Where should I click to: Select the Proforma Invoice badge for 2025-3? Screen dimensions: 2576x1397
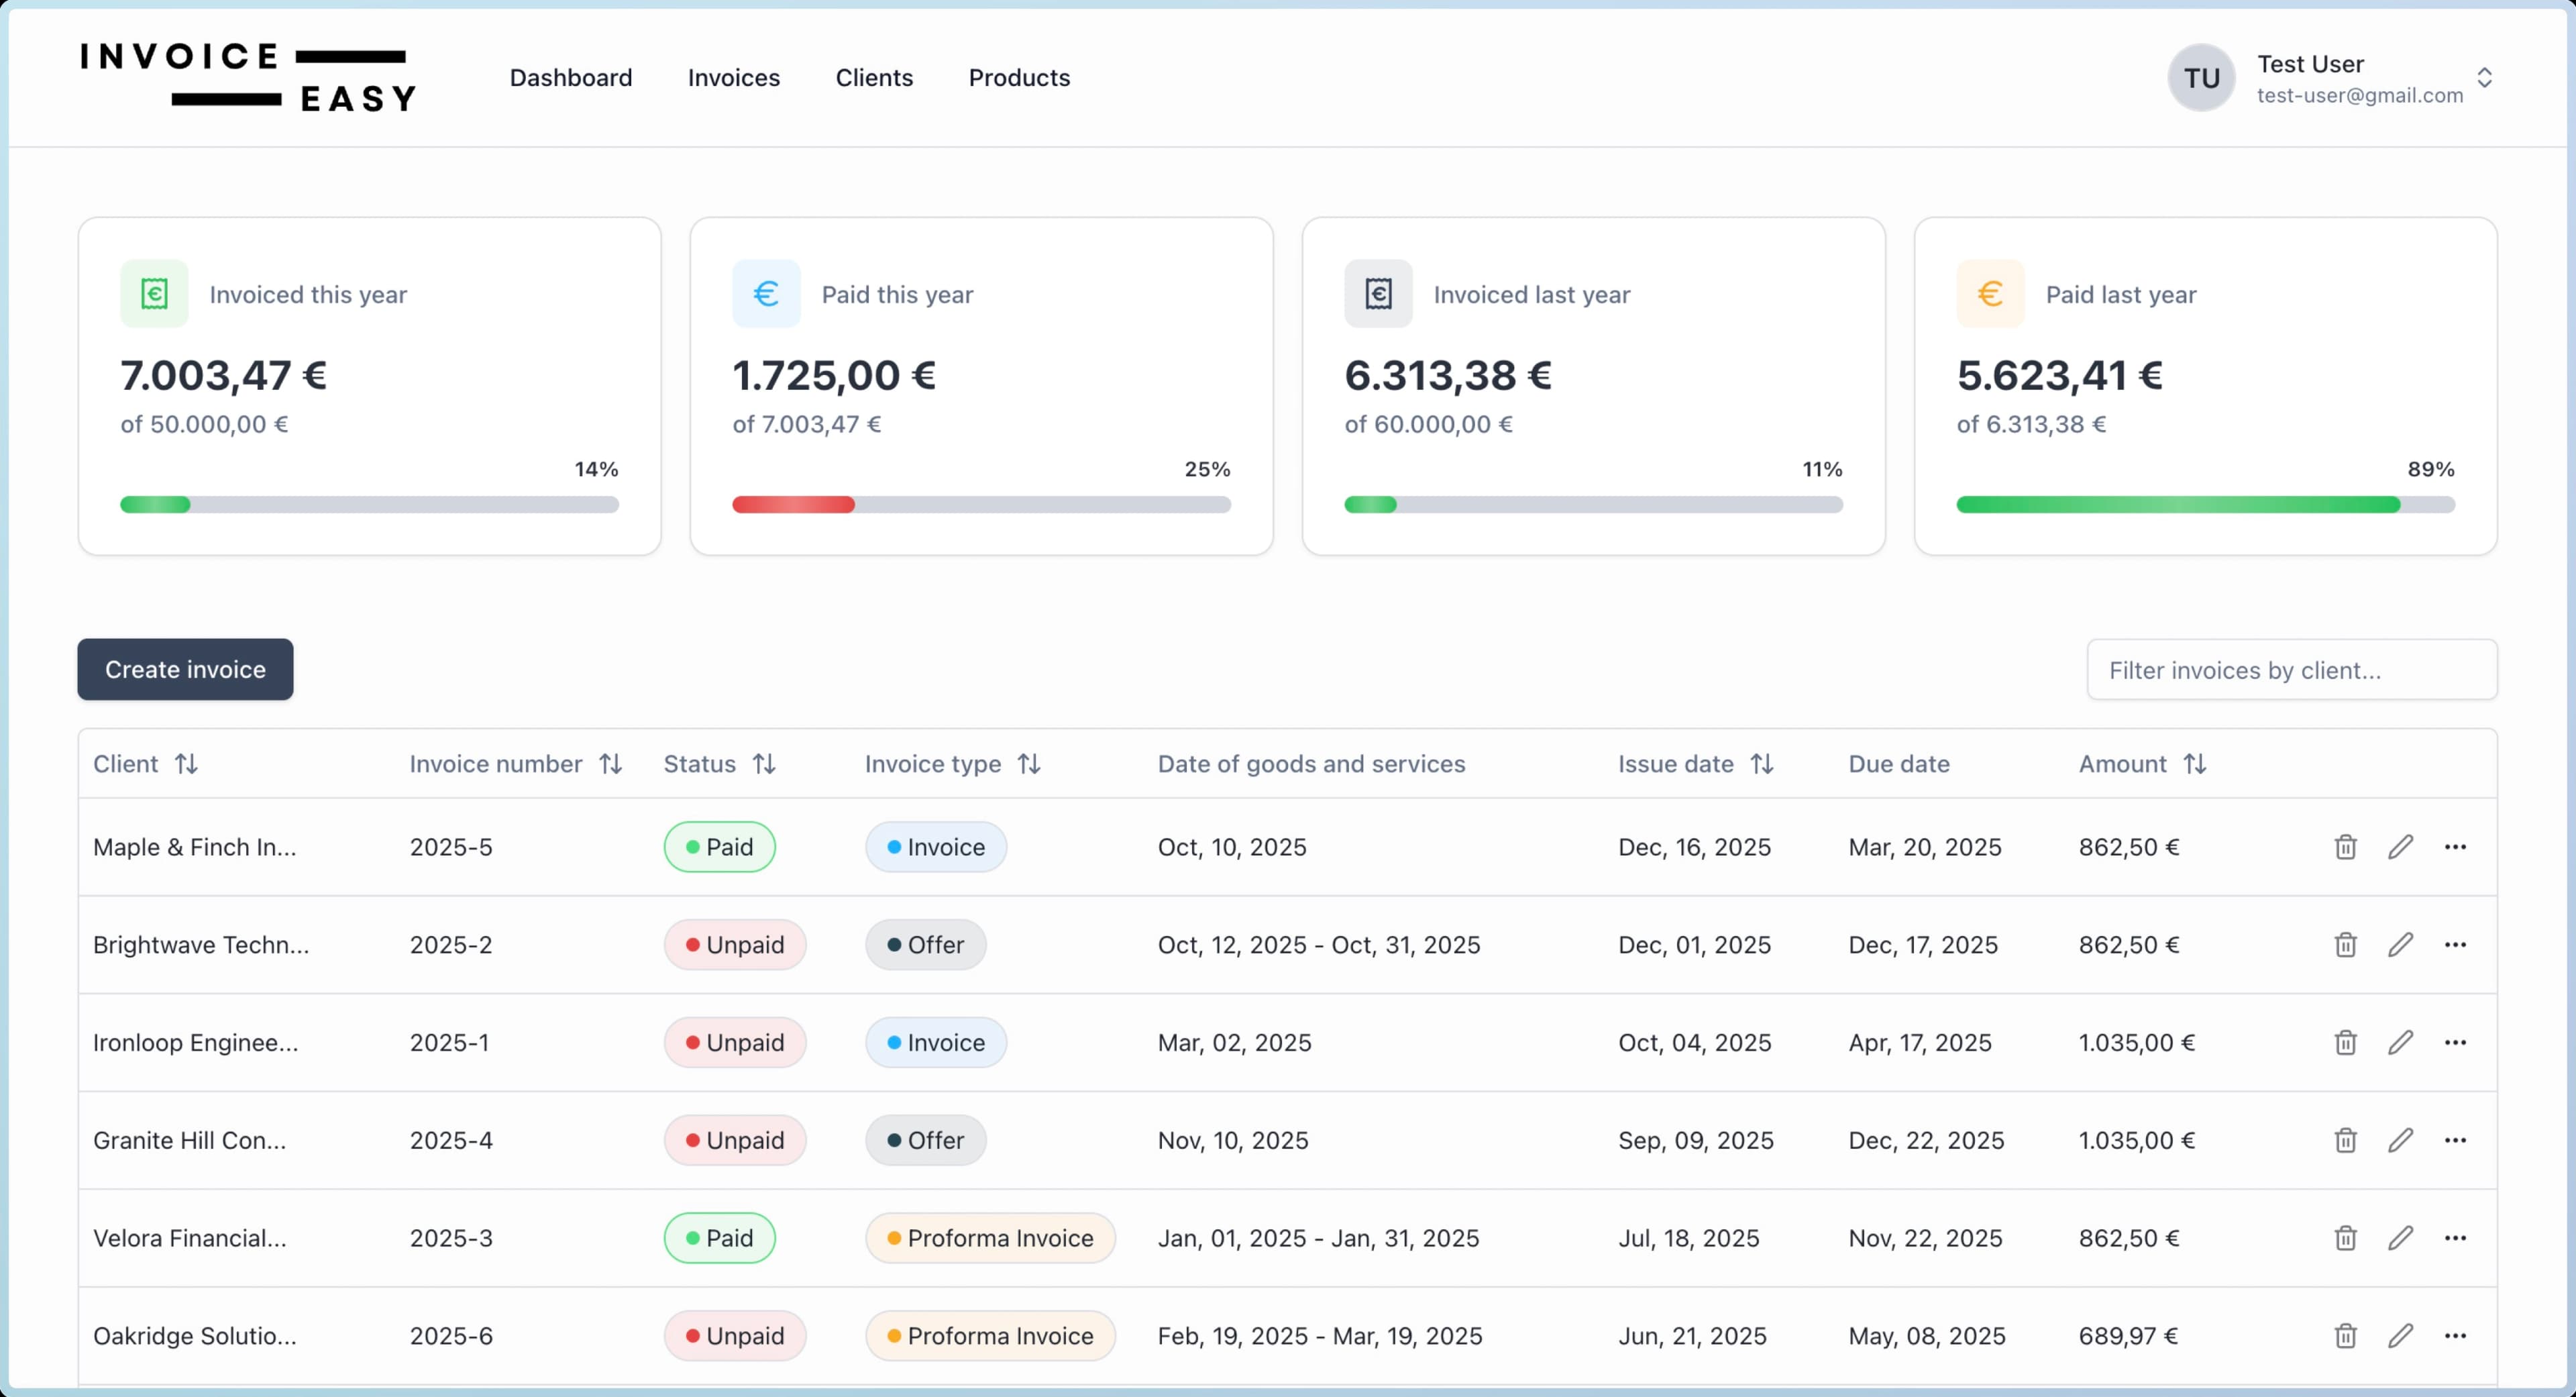point(990,1238)
